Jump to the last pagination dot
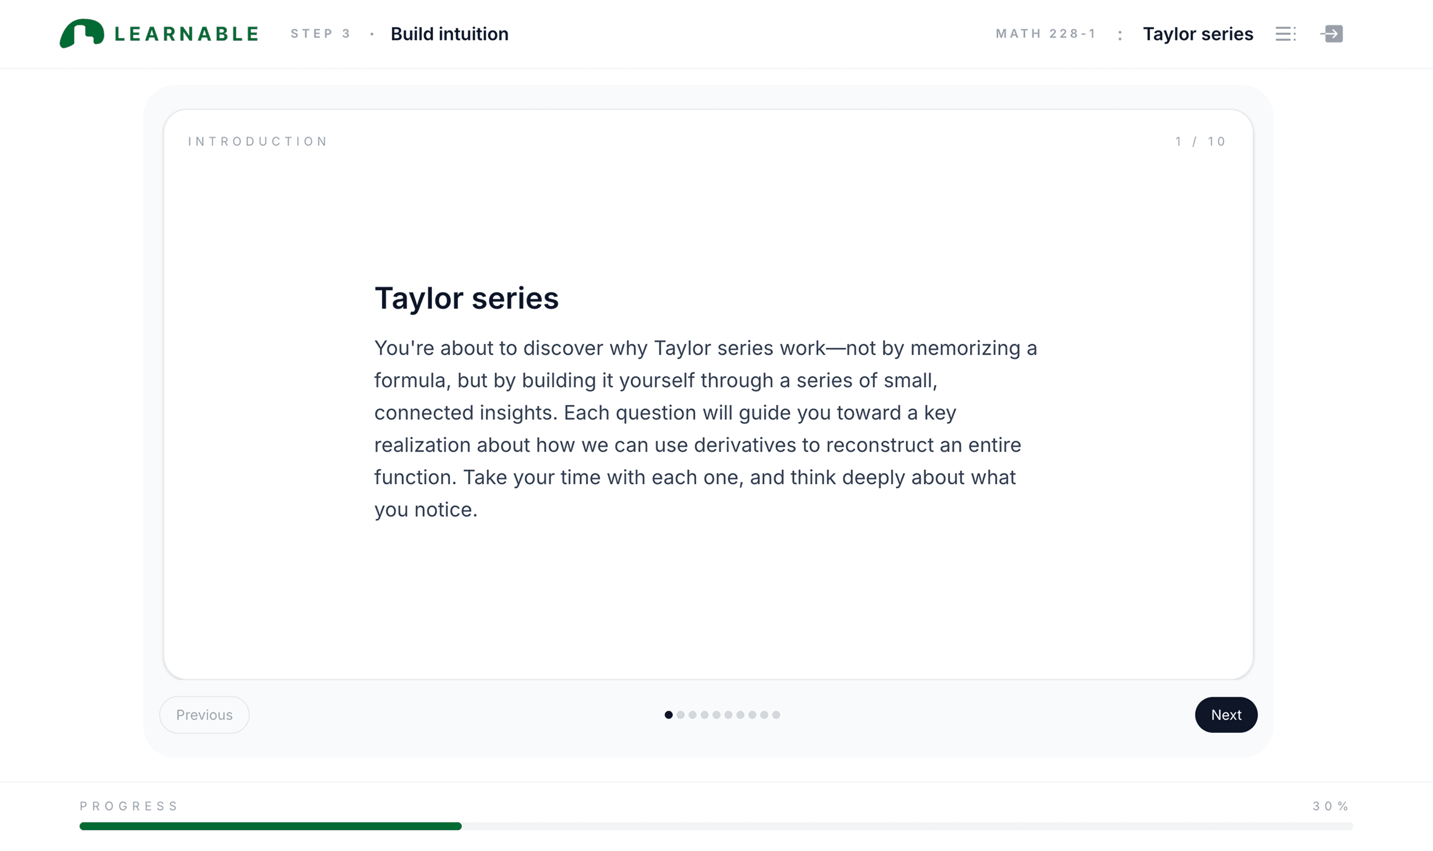 [777, 715]
